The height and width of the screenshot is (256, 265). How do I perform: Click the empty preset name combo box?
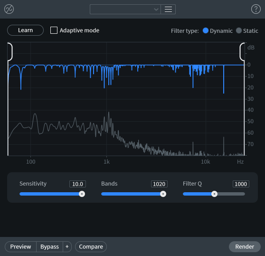coord(125,10)
